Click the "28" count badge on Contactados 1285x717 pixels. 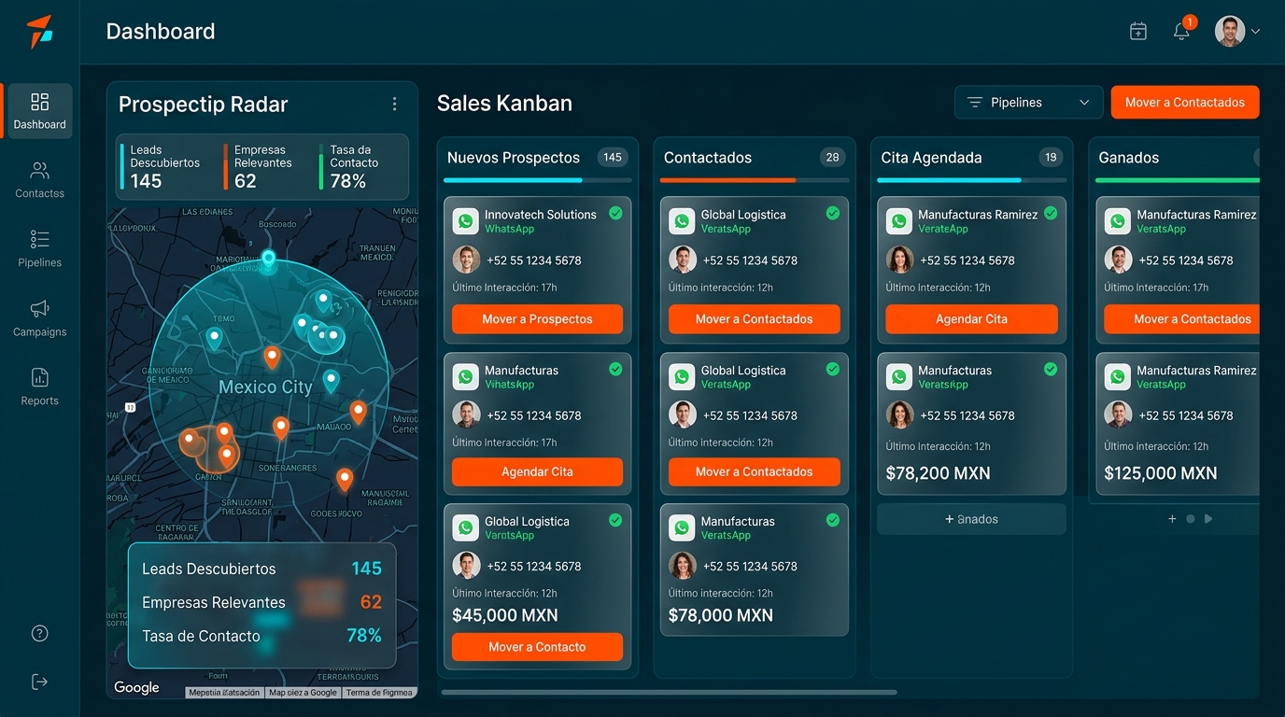click(832, 158)
